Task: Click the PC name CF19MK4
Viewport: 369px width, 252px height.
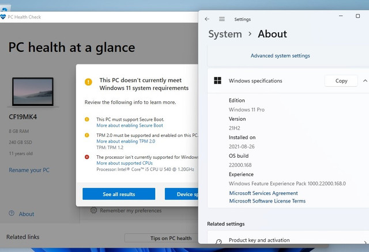Action: click(x=23, y=117)
